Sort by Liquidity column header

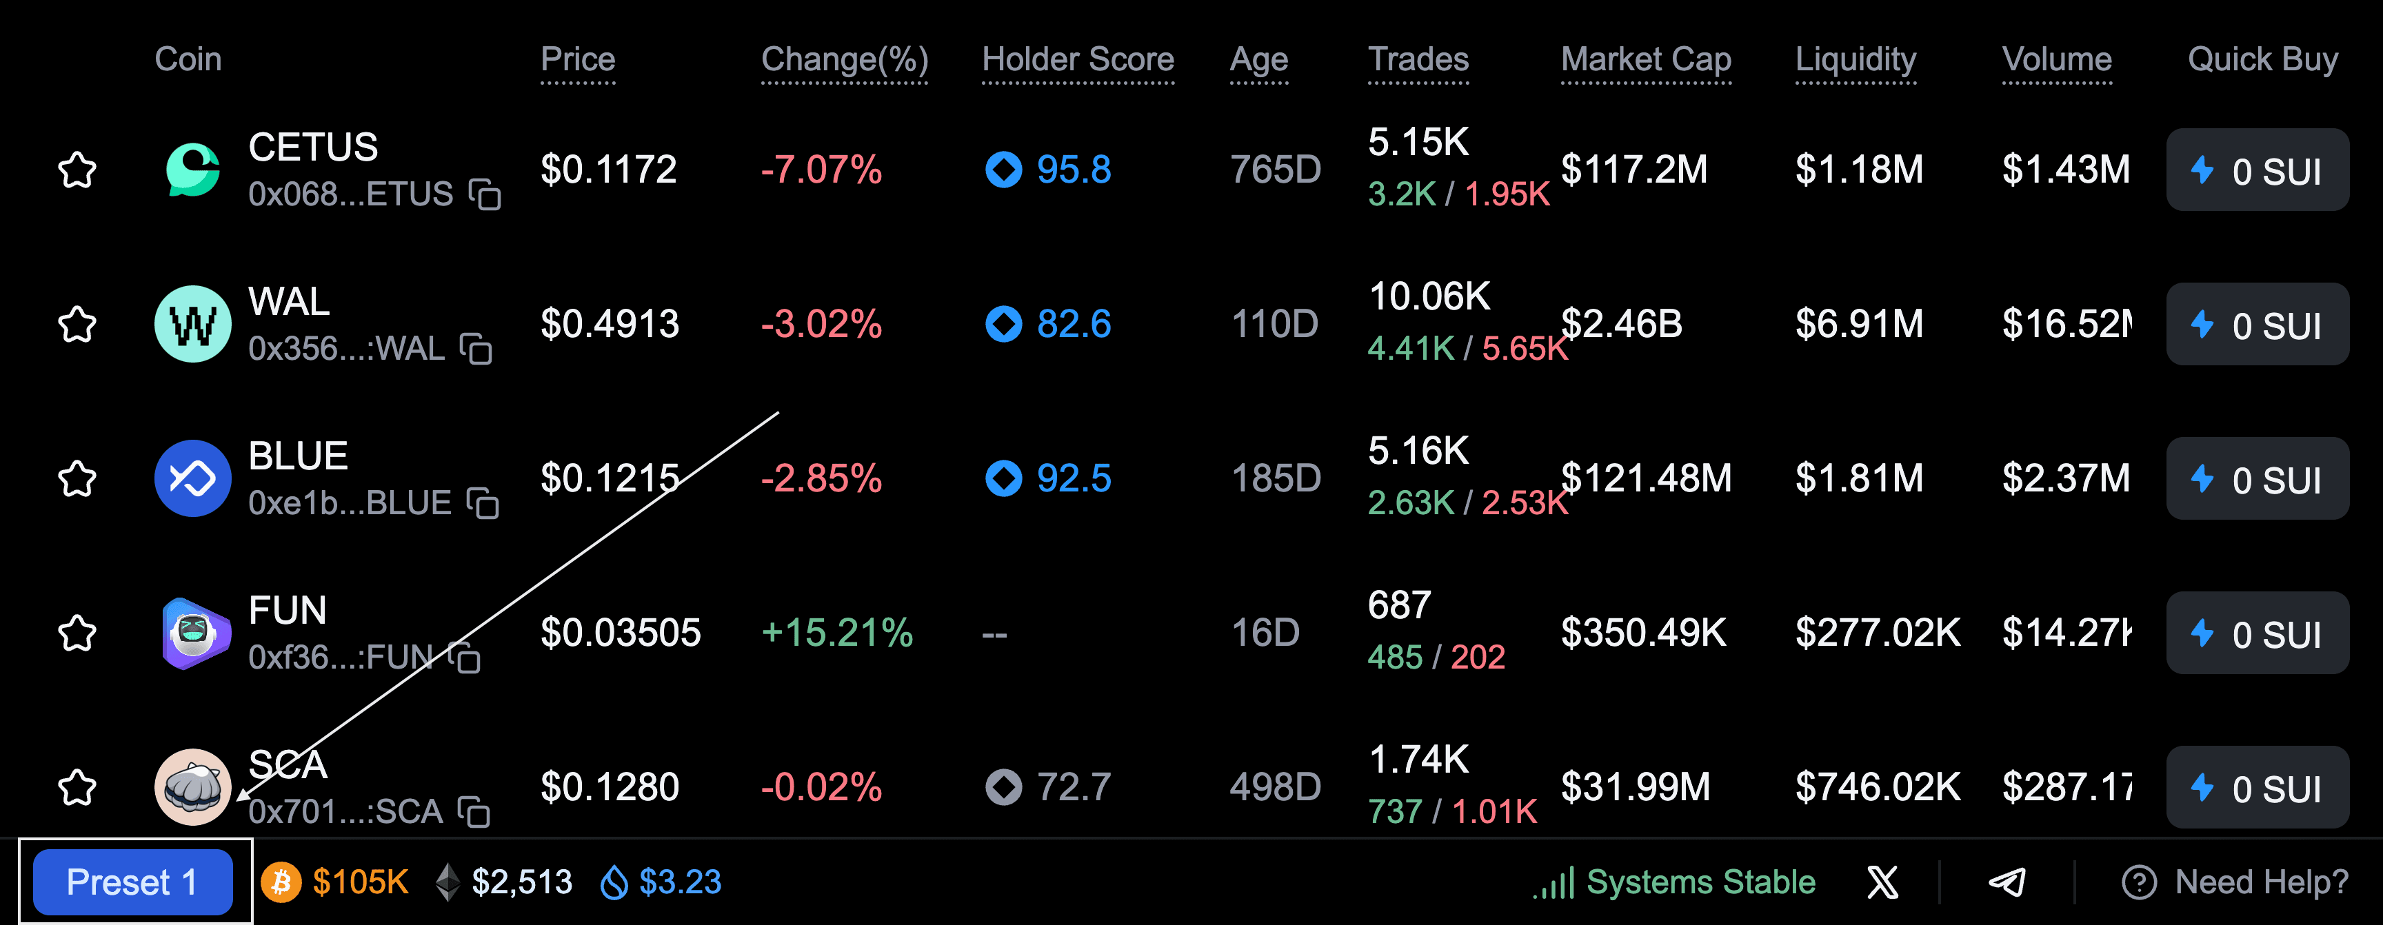[1855, 59]
